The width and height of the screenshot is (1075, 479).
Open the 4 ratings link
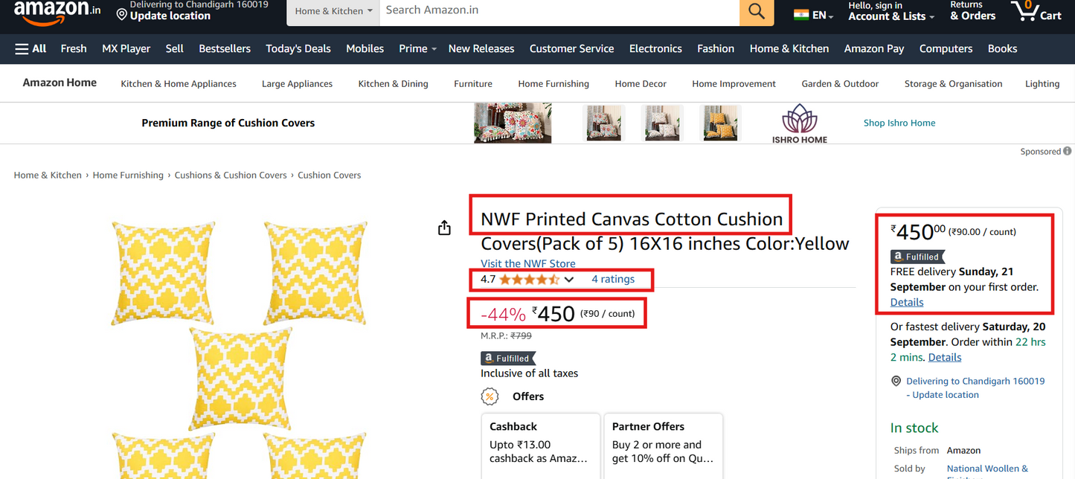pyautogui.click(x=613, y=279)
